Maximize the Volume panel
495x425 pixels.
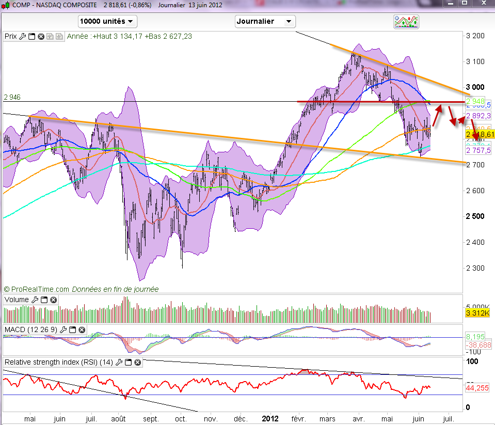pyautogui.click(x=44, y=300)
